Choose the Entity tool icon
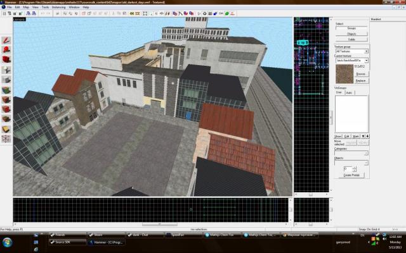 coord(6,70)
